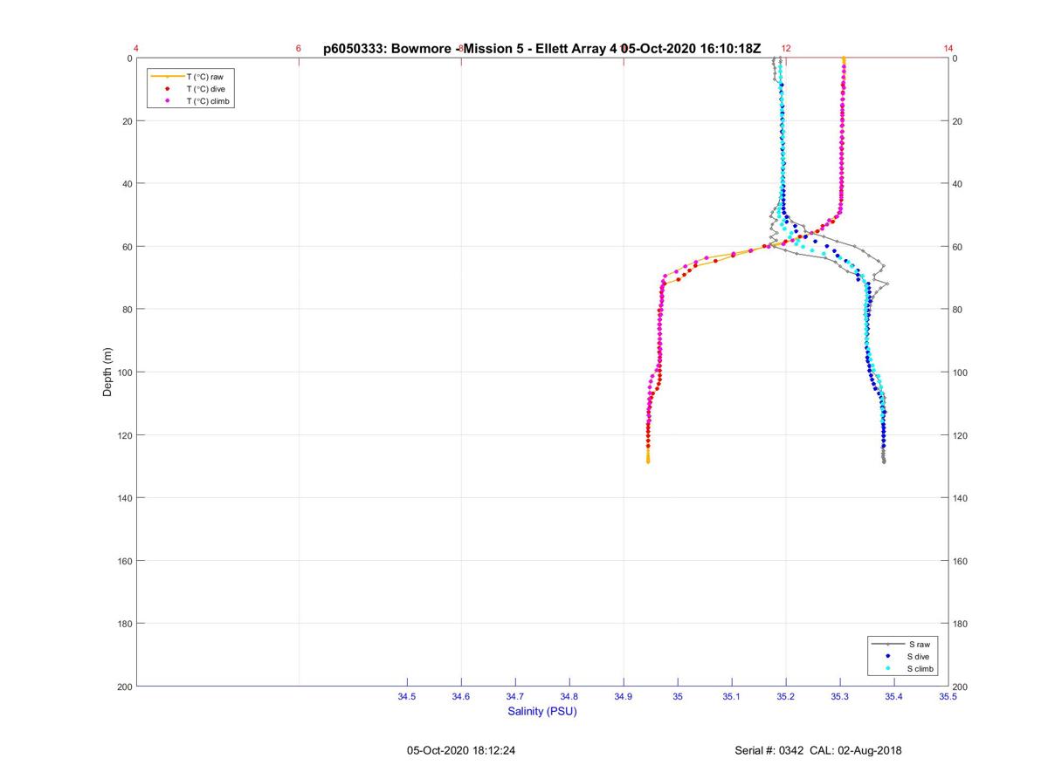Click the blue dot marker for S dive

pos(888,656)
